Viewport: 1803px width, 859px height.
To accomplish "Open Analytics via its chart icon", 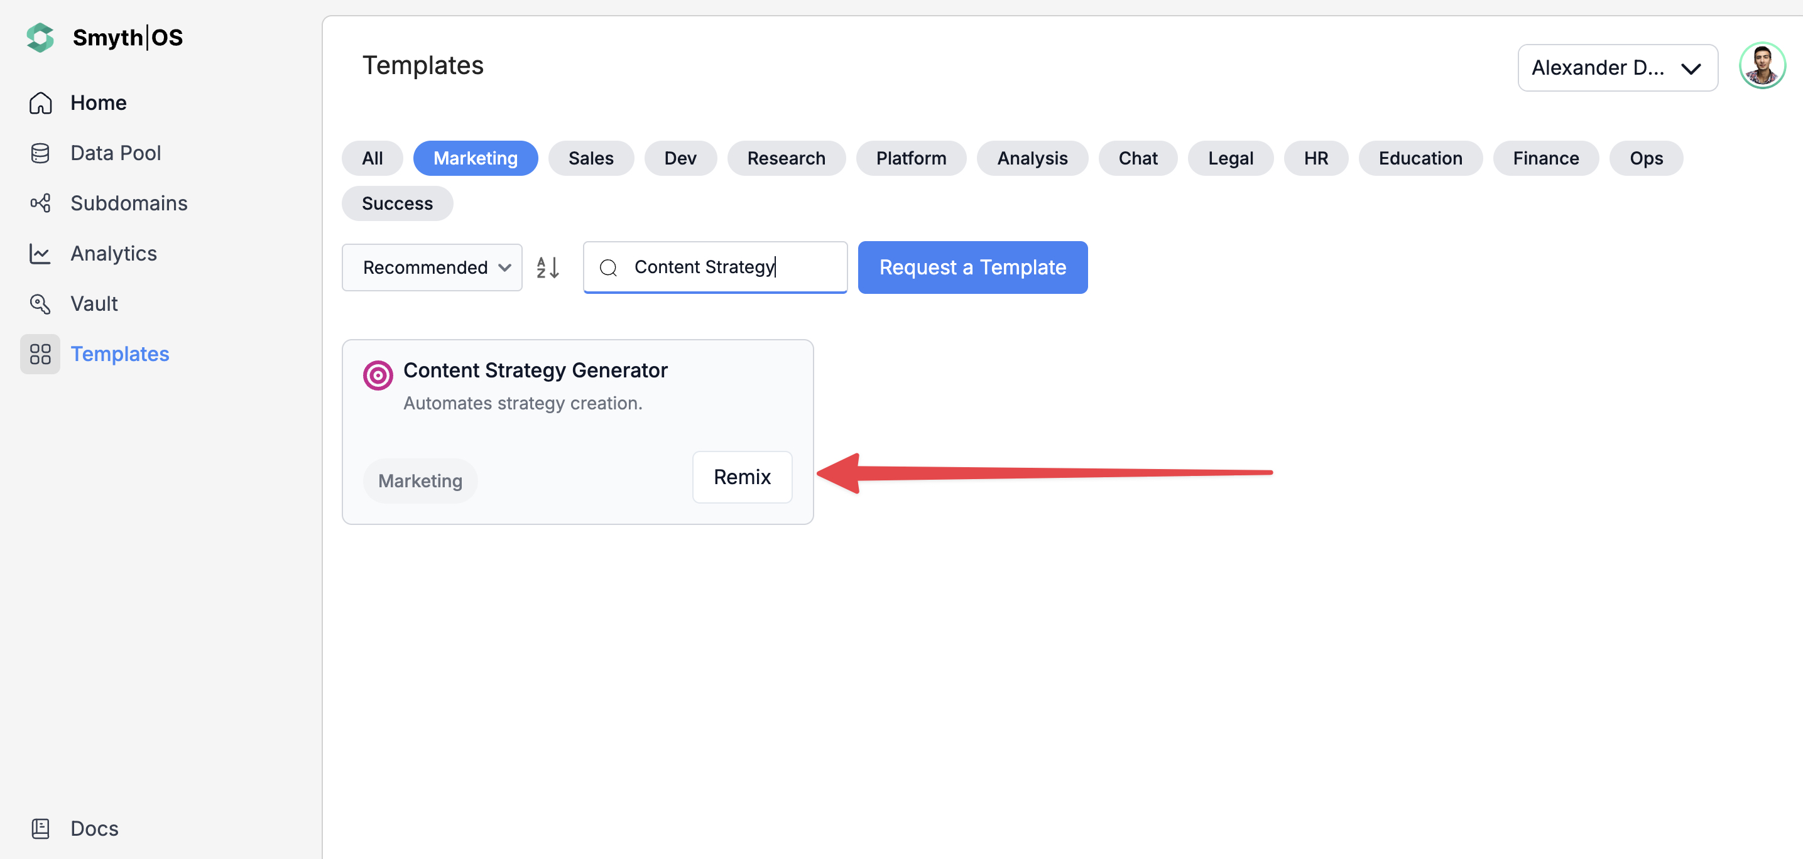I will click(x=40, y=253).
